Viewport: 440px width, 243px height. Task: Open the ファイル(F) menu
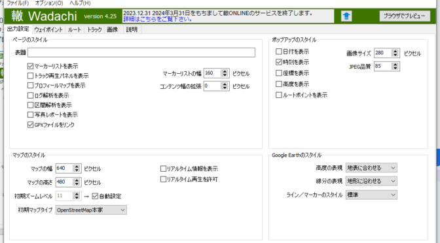pyautogui.click(x=18, y=3)
